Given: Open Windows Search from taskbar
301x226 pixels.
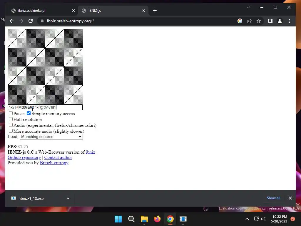Looking at the screenshot, I should [131, 219].
